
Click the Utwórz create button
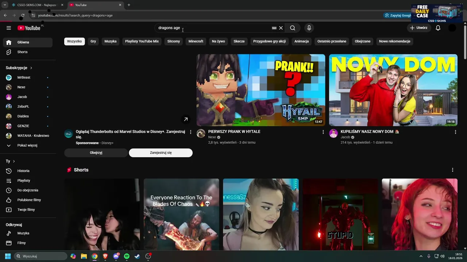point(419,28)
